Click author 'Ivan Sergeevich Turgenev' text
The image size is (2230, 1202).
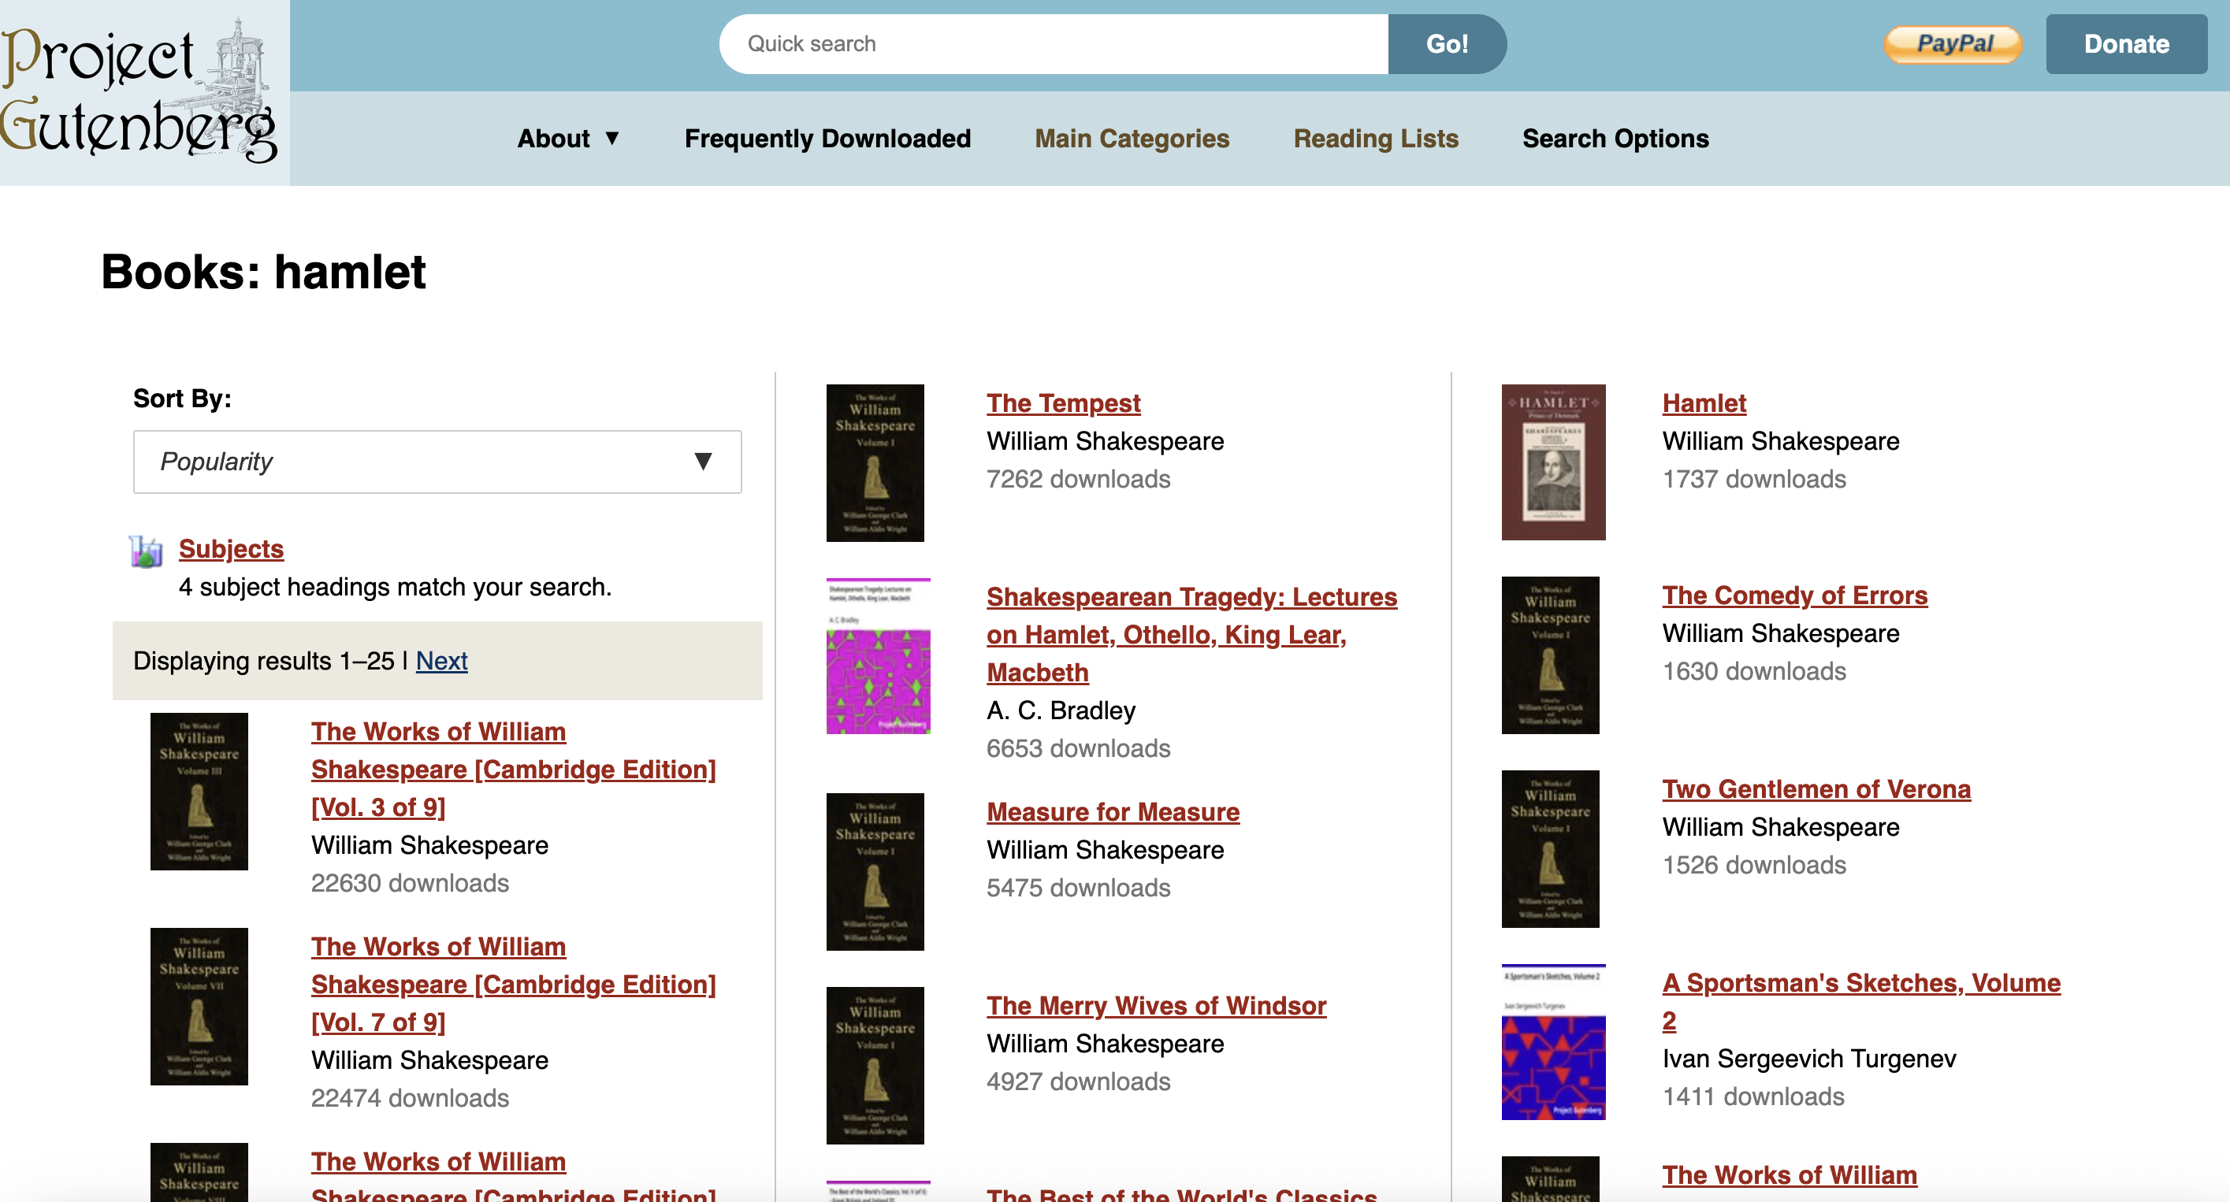pyautogui.click(x=1808, y=1059)
